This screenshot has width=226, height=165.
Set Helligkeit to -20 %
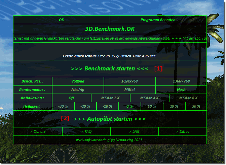[85, 106]
